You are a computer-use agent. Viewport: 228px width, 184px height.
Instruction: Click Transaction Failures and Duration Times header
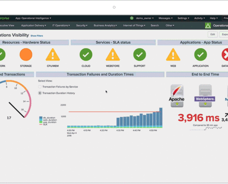click(100, 75)
